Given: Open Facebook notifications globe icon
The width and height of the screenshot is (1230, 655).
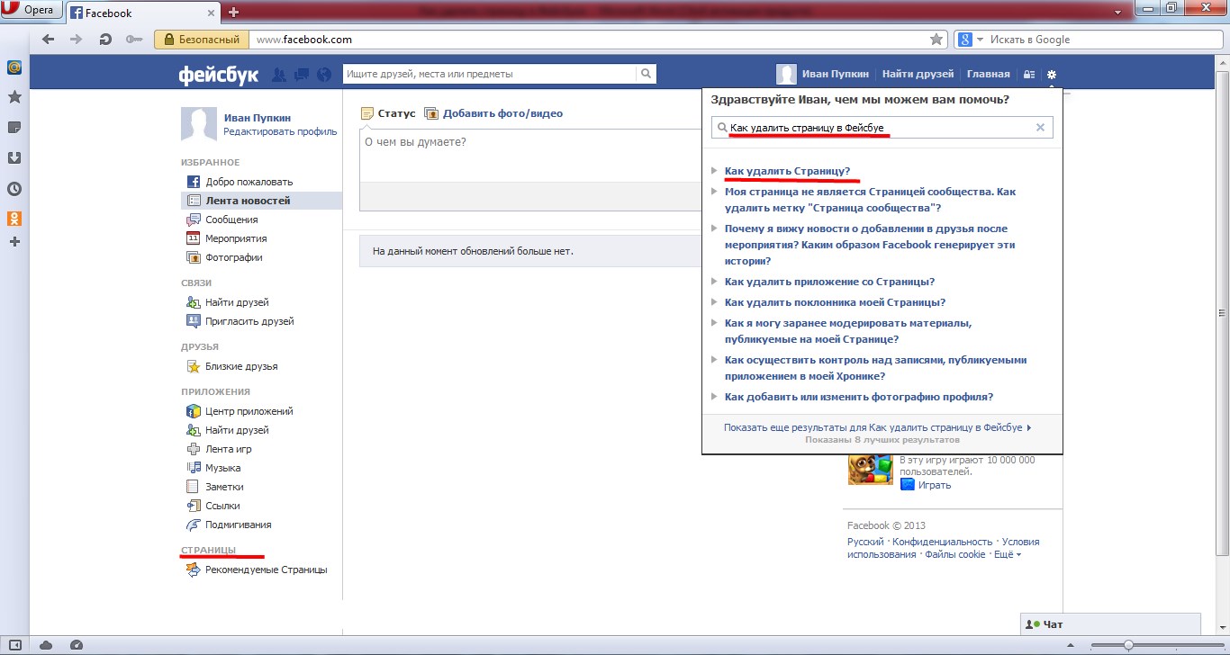Looking at the screenshot, I should pyautogui.click(x=325, y=74).
